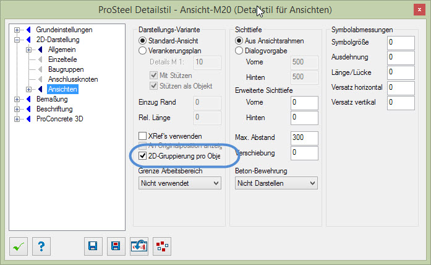The width and height of the screenshot is (431, 265).
Task: Toggle the Stützen als Objekt checkbox
Action: [x=153, y=85]
